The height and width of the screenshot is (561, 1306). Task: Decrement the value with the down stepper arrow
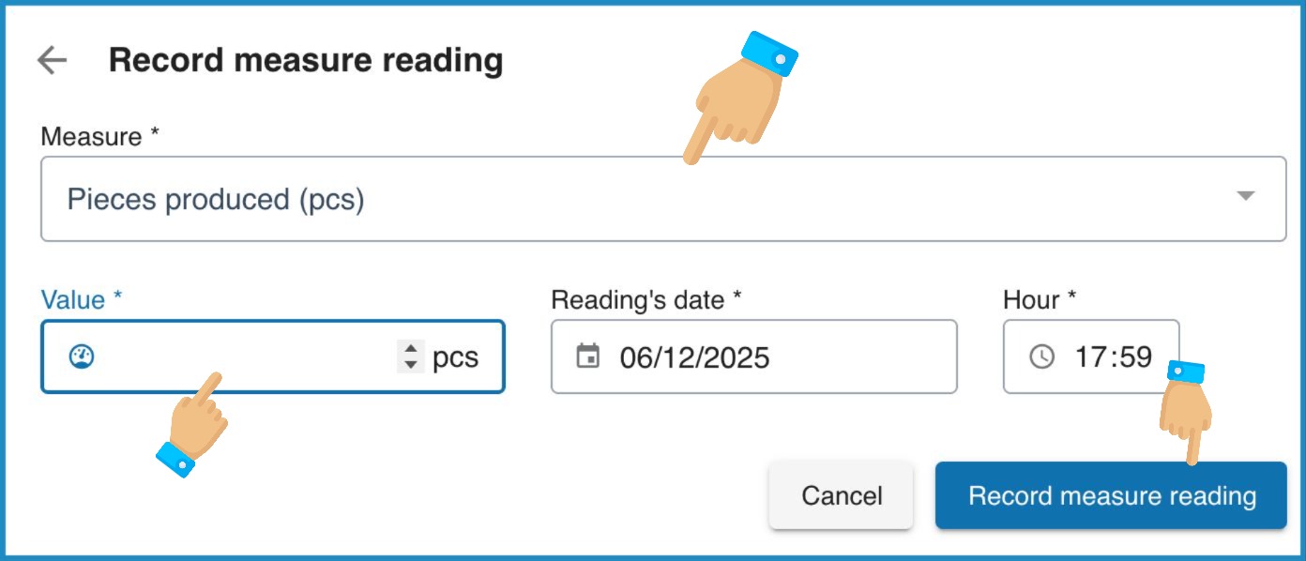tap(410, 364)
